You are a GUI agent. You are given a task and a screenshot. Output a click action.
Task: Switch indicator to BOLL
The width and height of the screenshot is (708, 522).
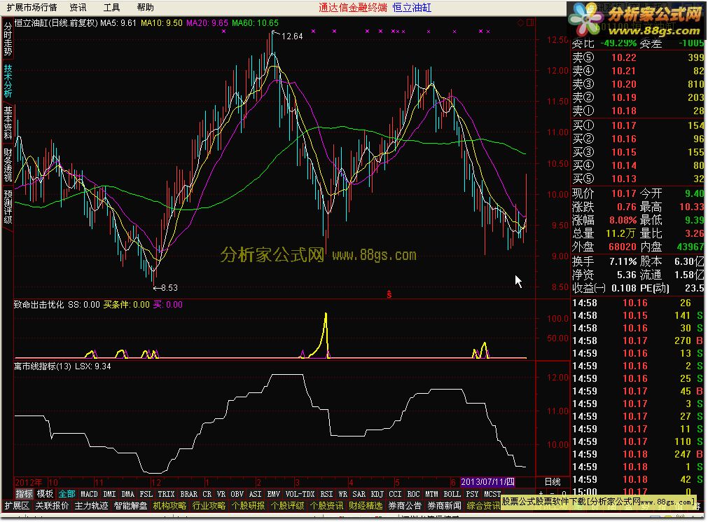click(452, 494)
